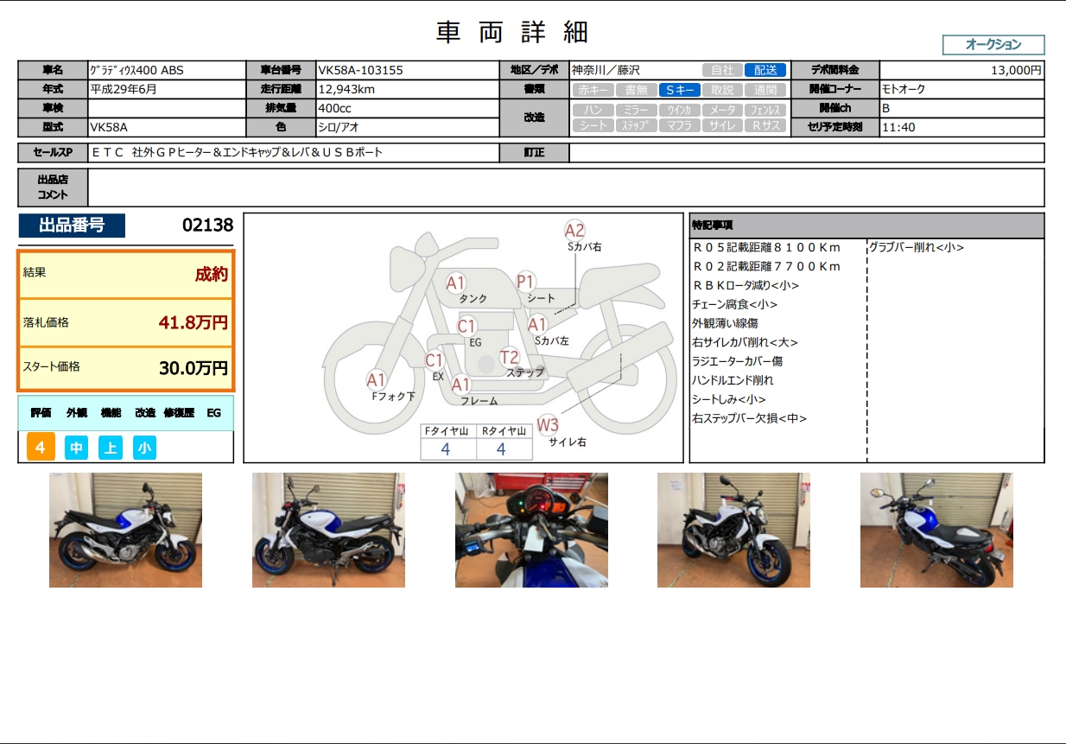
Task: Enable the 自社 depot option
Action: [722, 70]
